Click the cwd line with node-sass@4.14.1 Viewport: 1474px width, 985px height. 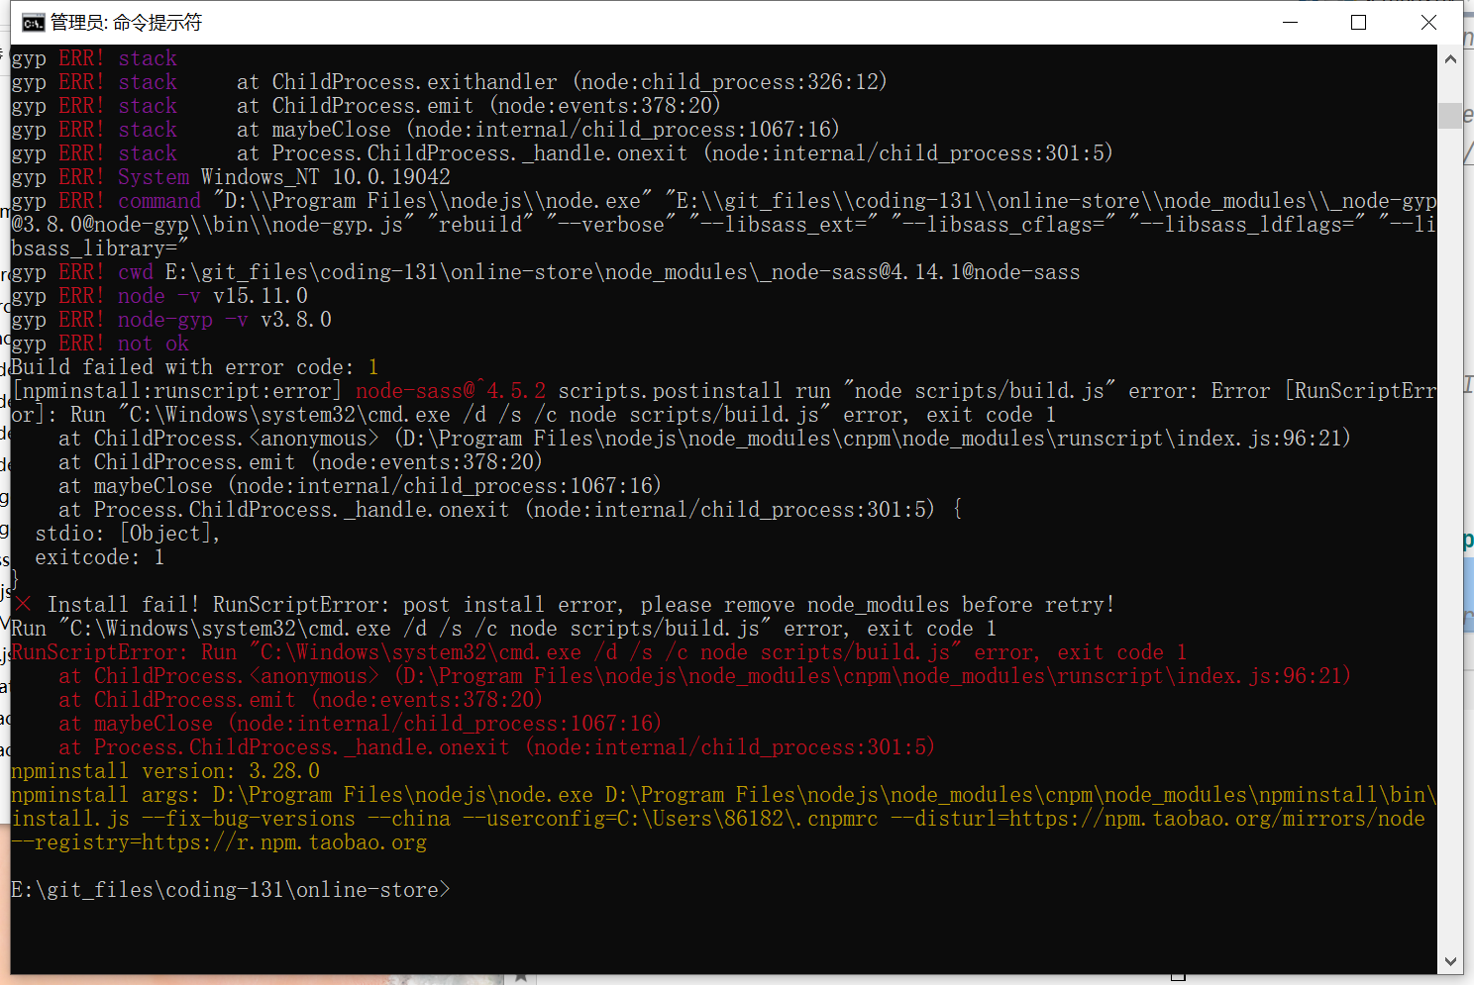[546, 272]
